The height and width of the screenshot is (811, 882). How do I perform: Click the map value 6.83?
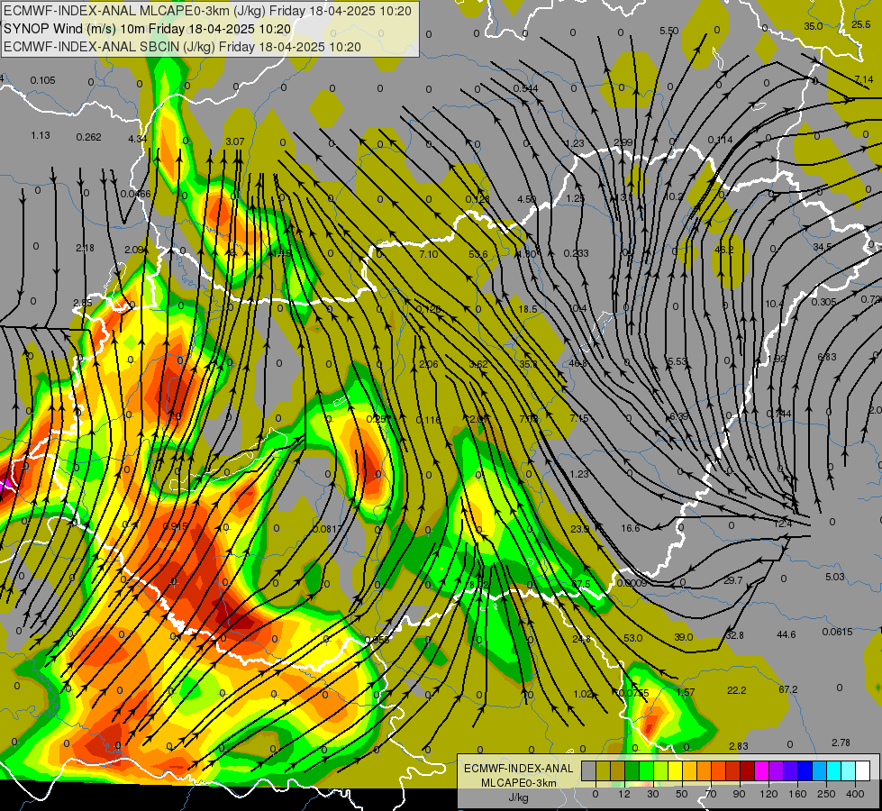[x=826, y=358]
